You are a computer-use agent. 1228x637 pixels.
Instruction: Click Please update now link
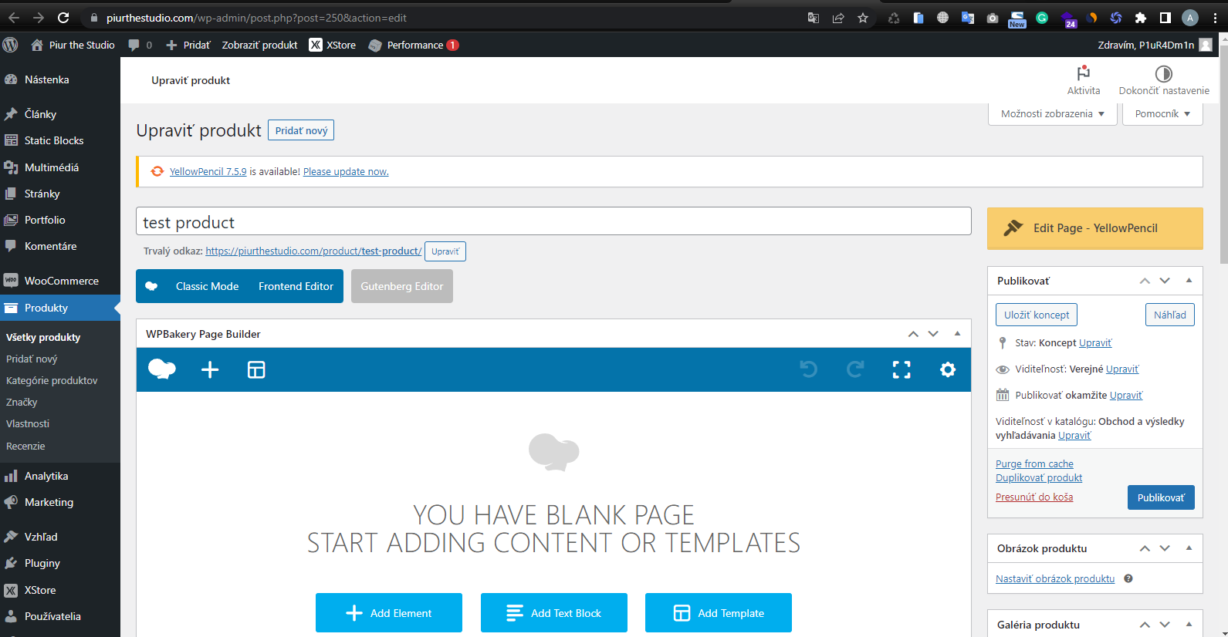click(x=346, y=171)
